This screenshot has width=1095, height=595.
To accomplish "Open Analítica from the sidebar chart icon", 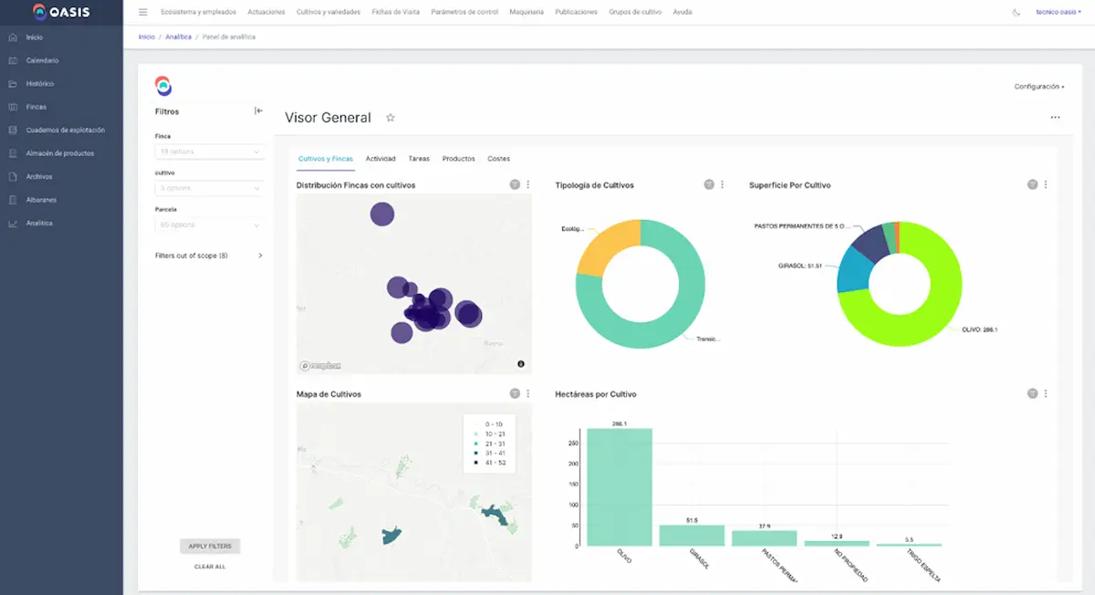I will (x=13, y=223).
